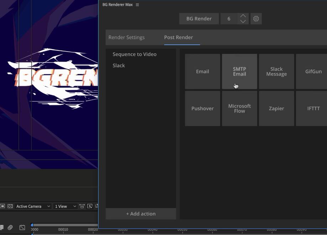
Task: Open BG Renderer settings gear
Action: 256,19
